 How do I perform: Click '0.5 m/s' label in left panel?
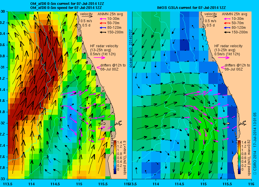(86, 21)
